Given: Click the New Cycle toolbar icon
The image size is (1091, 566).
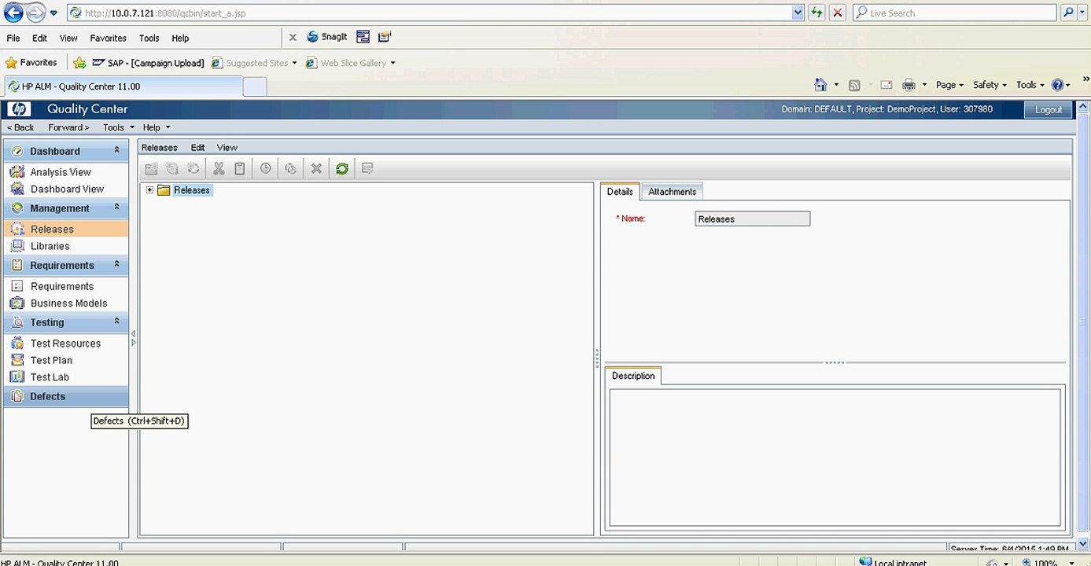Looking at the screenshot, I should click(193, 169).
